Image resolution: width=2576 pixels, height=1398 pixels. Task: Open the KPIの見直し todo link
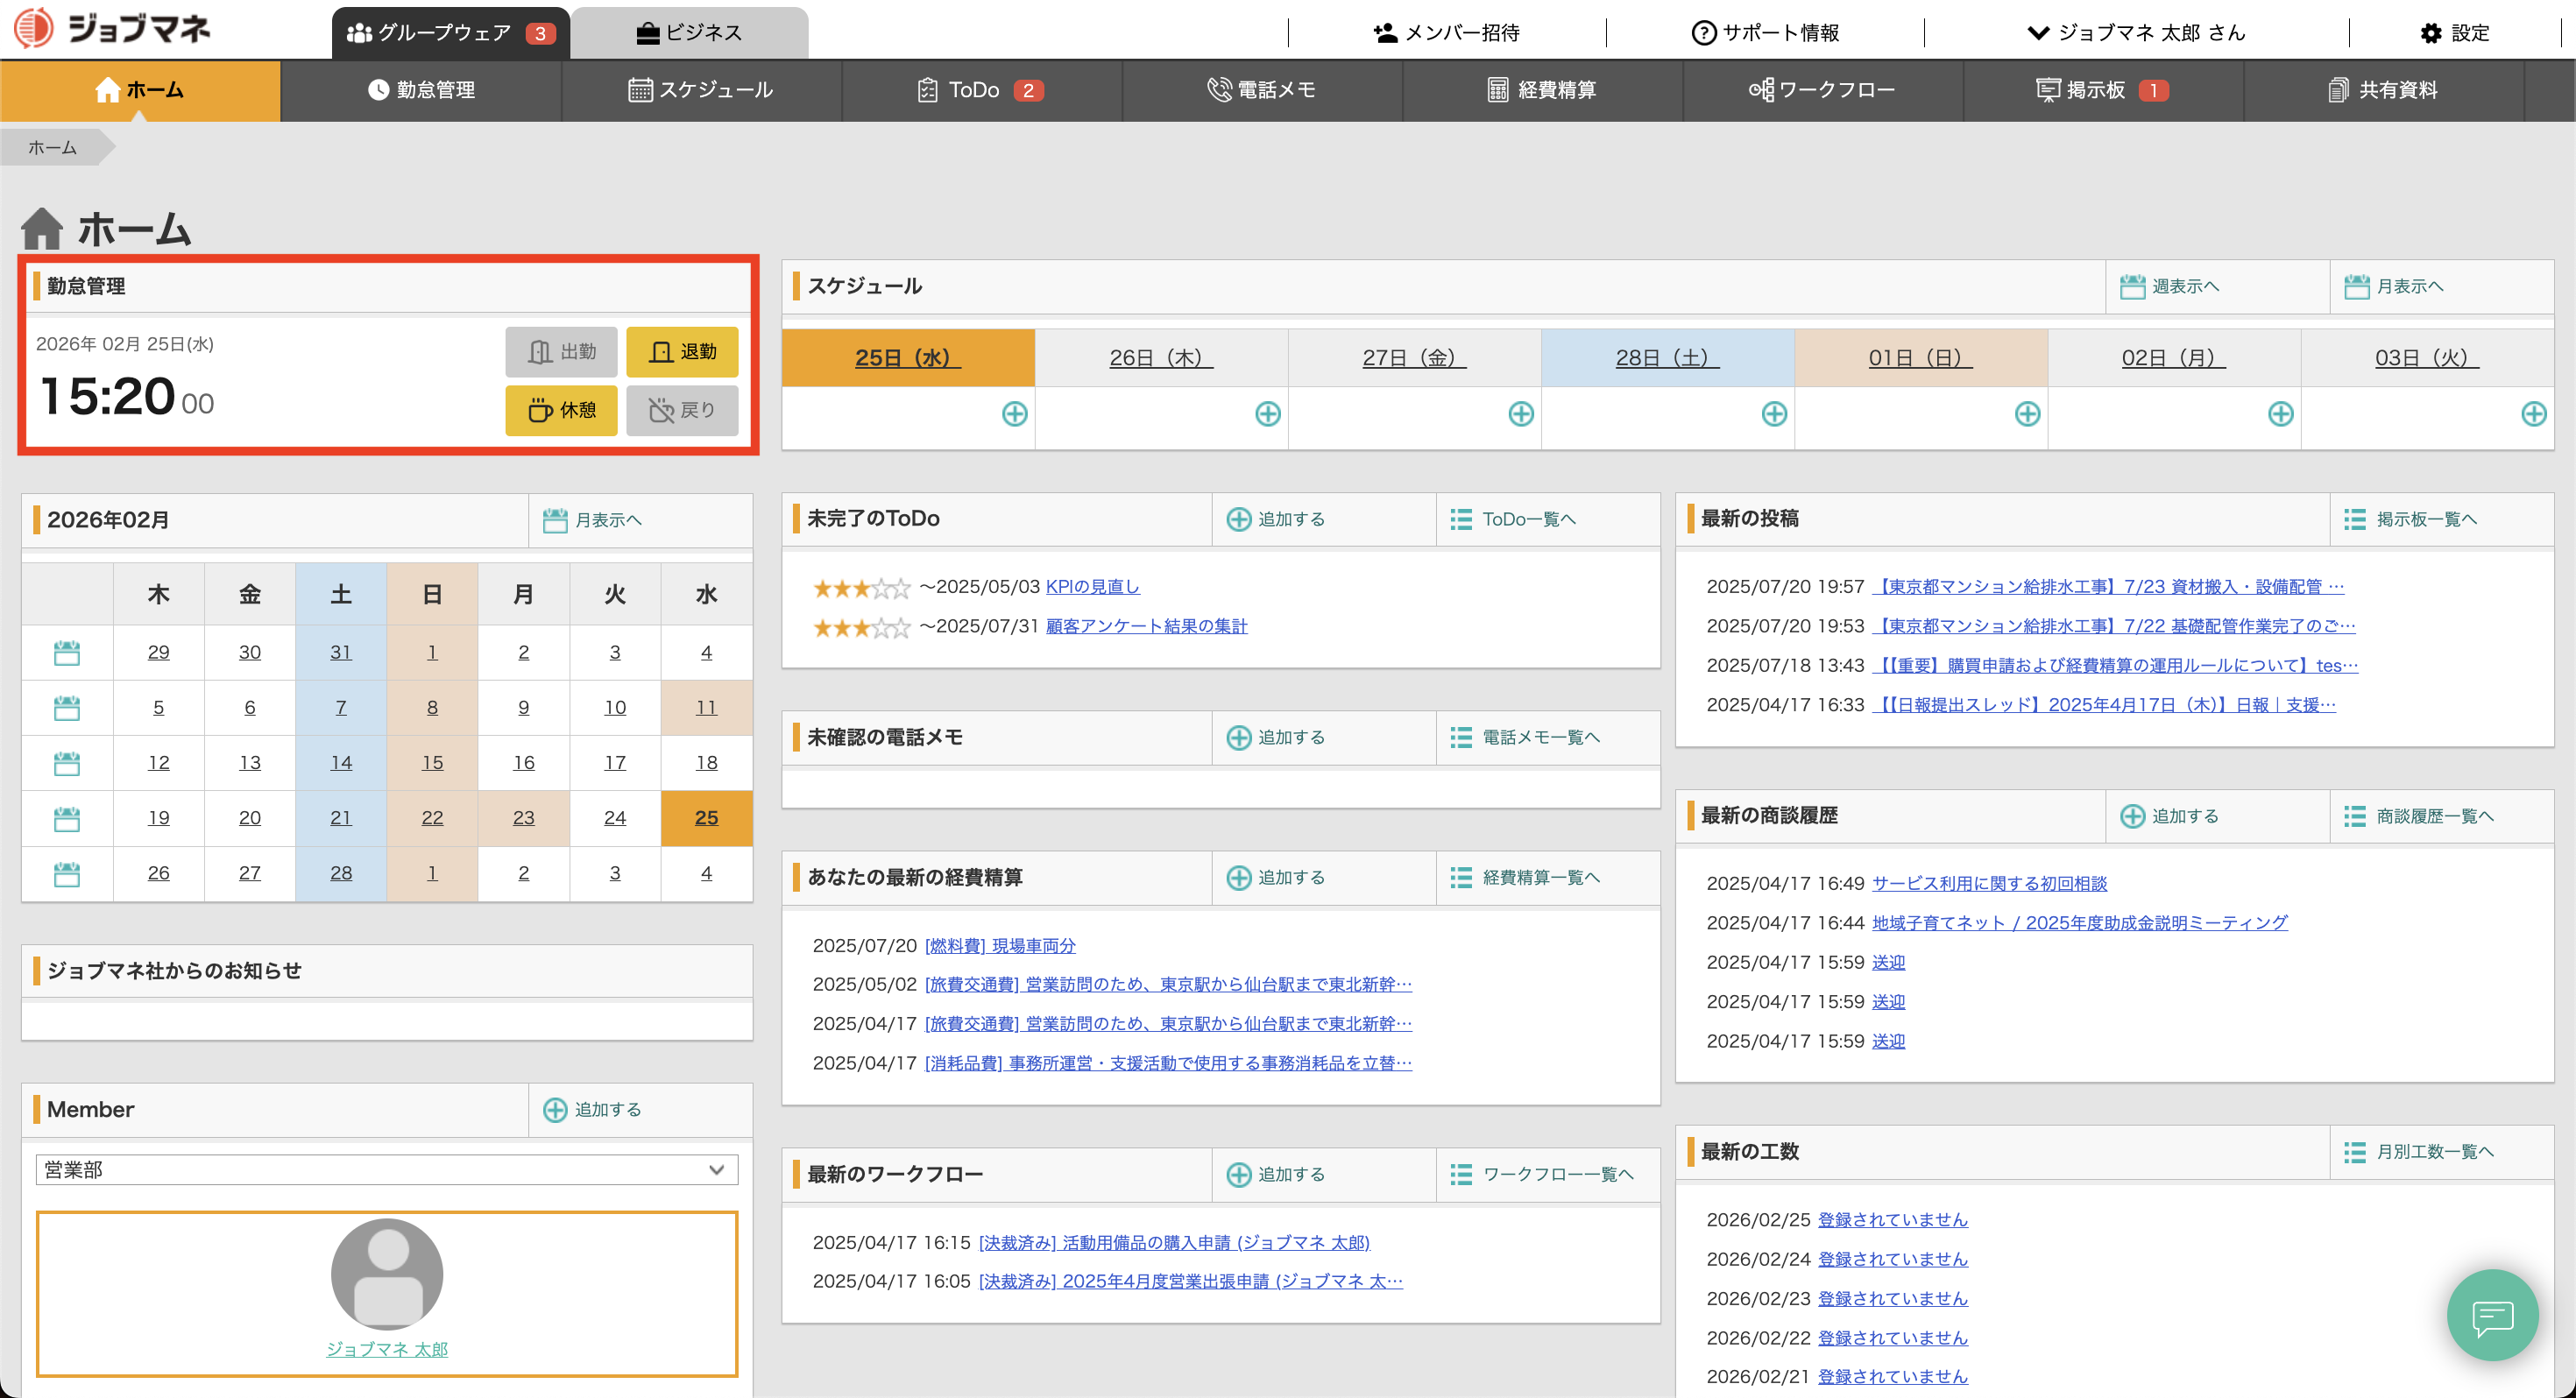pos(1092,587)
